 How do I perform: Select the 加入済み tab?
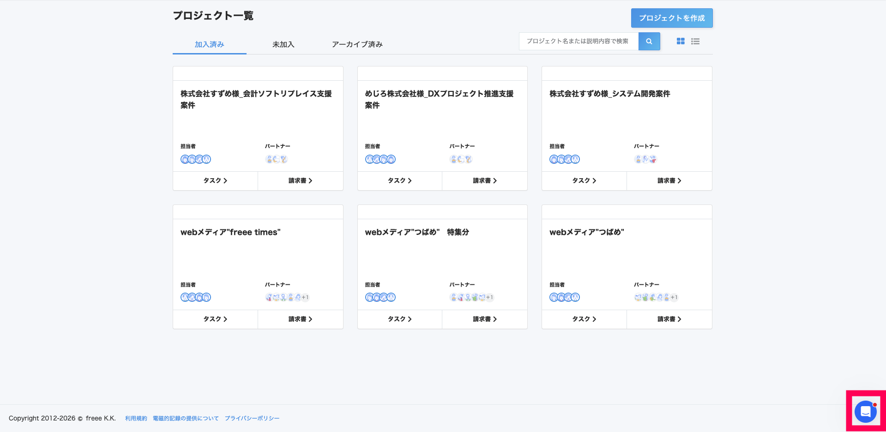coord(210,44)
